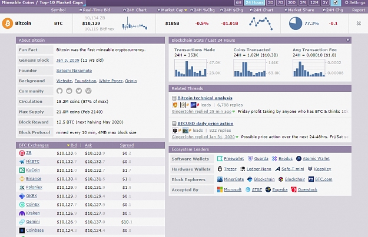Open Bitcoin technical analysis thread
This screenshot has width=368, height=237.
point(205,98)
